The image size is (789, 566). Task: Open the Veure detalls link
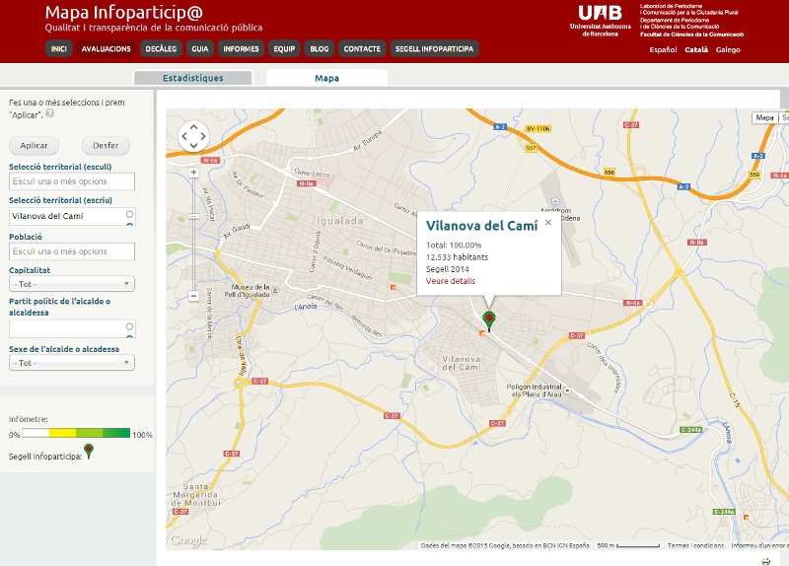pos(450,281)
